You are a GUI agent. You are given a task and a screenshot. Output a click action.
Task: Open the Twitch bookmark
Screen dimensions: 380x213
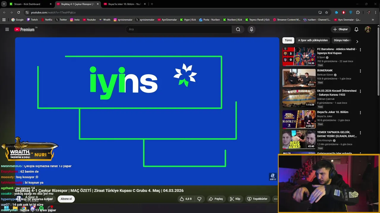pos(32,20)
